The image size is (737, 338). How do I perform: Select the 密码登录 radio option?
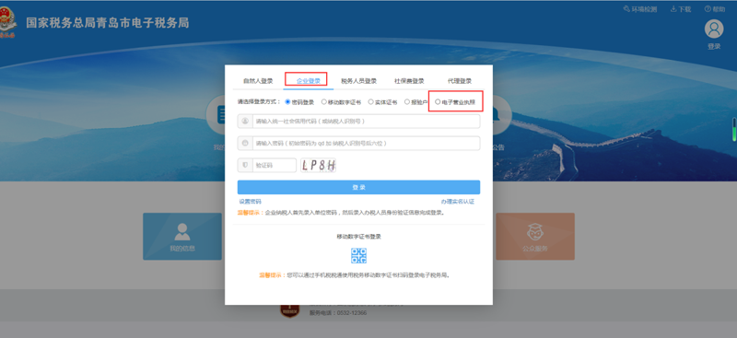(287, 101)
